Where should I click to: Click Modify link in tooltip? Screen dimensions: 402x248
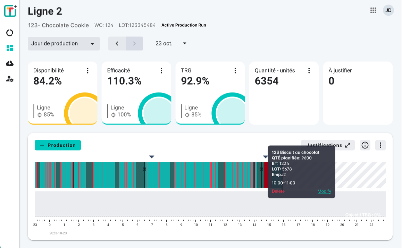click(x=324, y=191)
